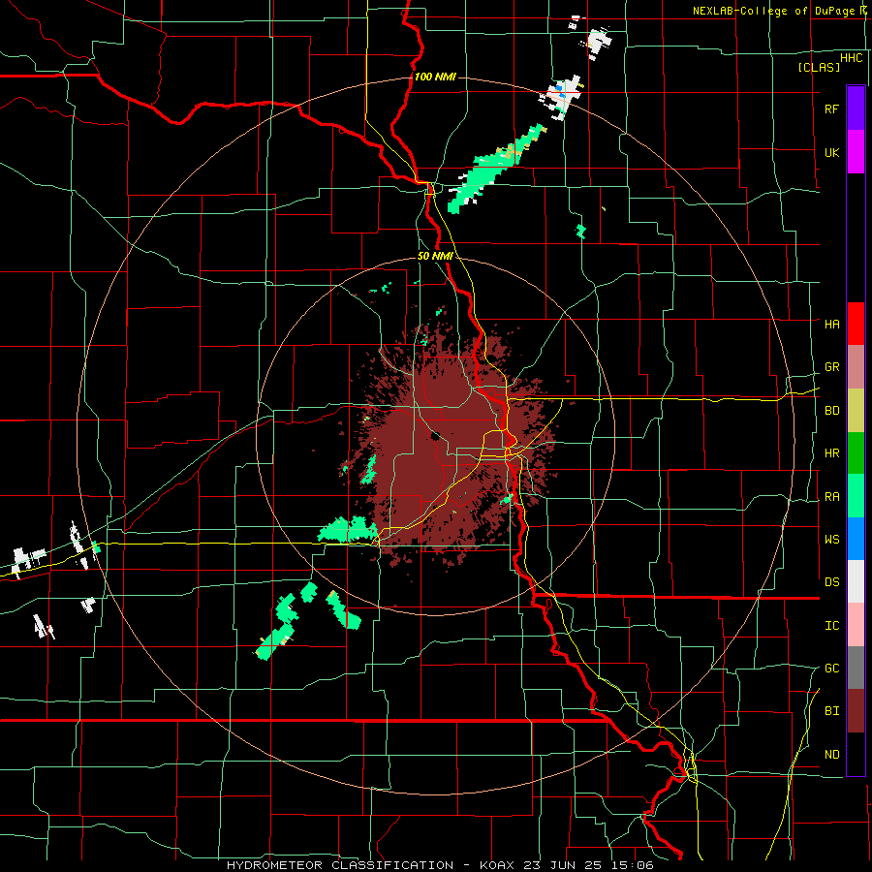
Task: Click the [CLAS] units label
Action: [819, 67]
